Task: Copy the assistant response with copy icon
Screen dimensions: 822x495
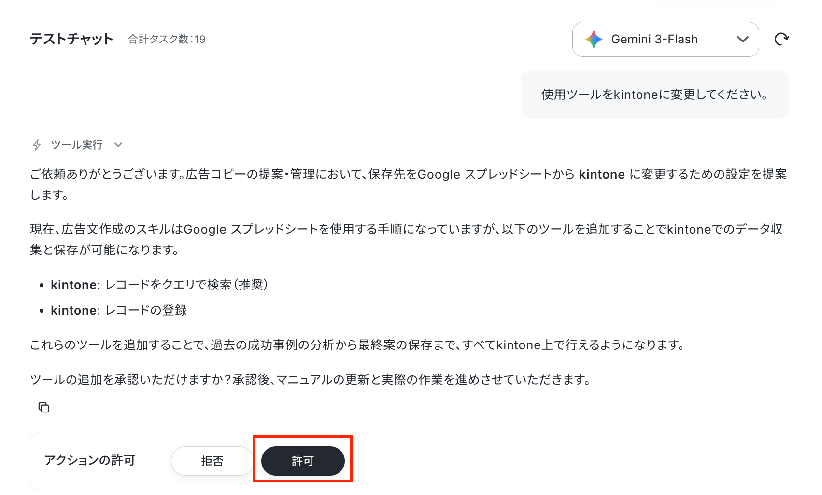Action: tap(43, 408)
